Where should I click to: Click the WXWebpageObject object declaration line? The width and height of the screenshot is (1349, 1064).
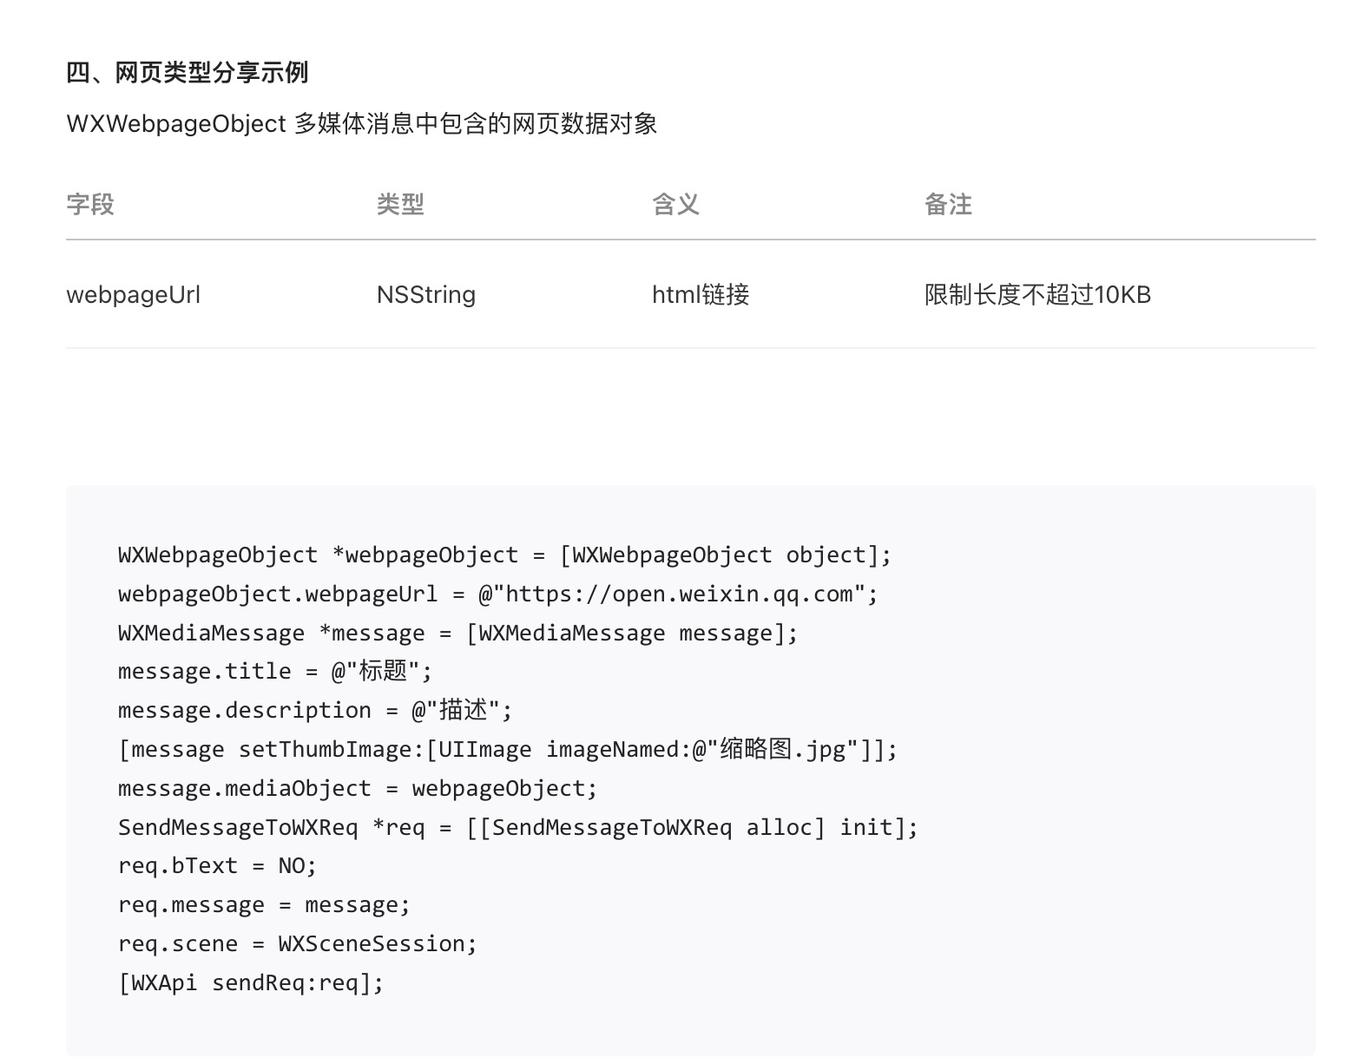[504, 555]
